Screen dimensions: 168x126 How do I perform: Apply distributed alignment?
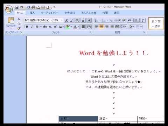117,27
